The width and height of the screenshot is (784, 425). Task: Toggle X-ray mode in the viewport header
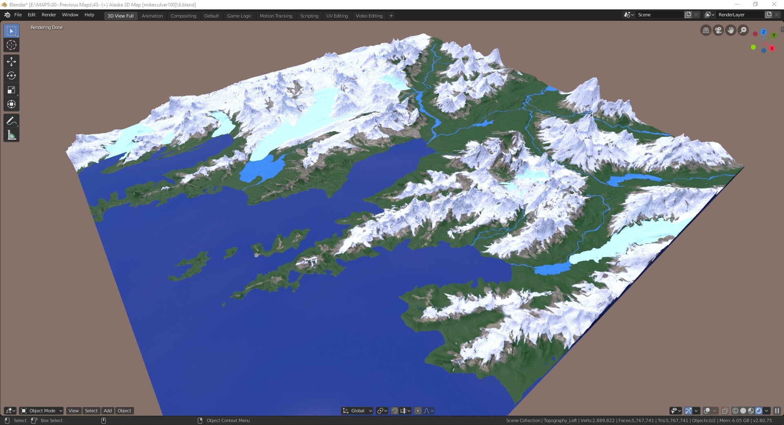(725, 411)
